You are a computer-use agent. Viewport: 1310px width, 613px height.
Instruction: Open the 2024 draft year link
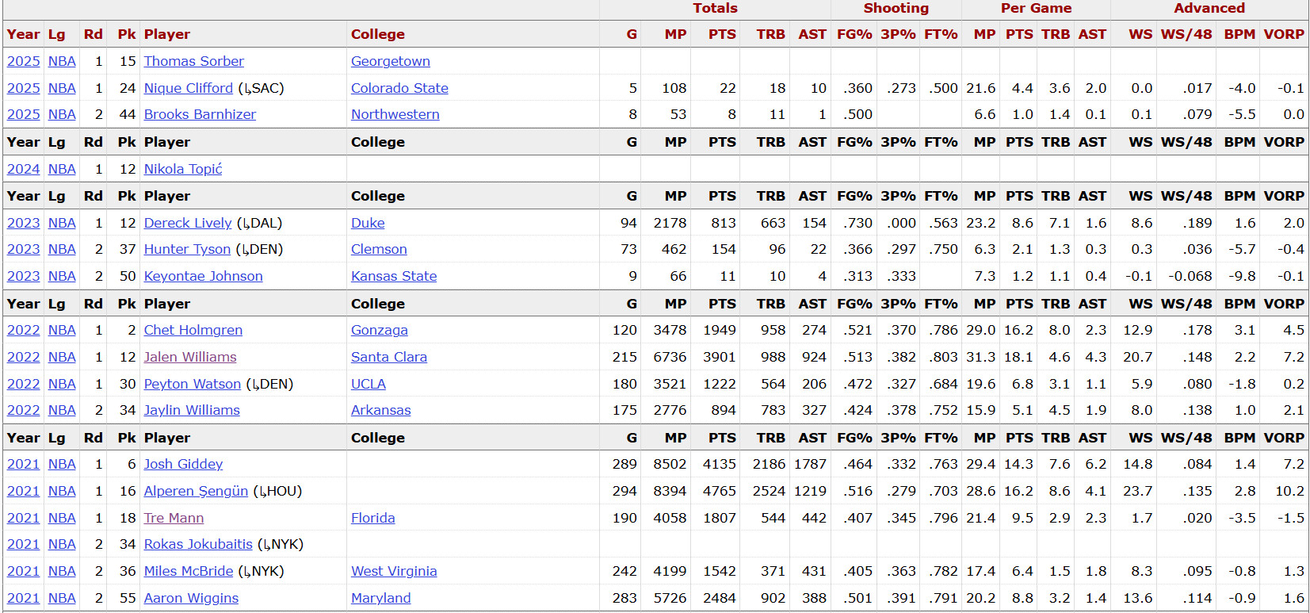23,169
